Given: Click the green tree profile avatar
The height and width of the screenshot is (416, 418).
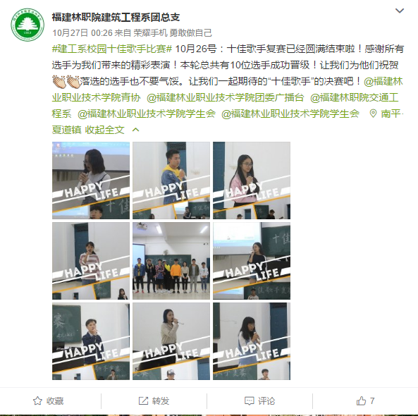Looking at the screenshot, I should [x=27, y=25].
